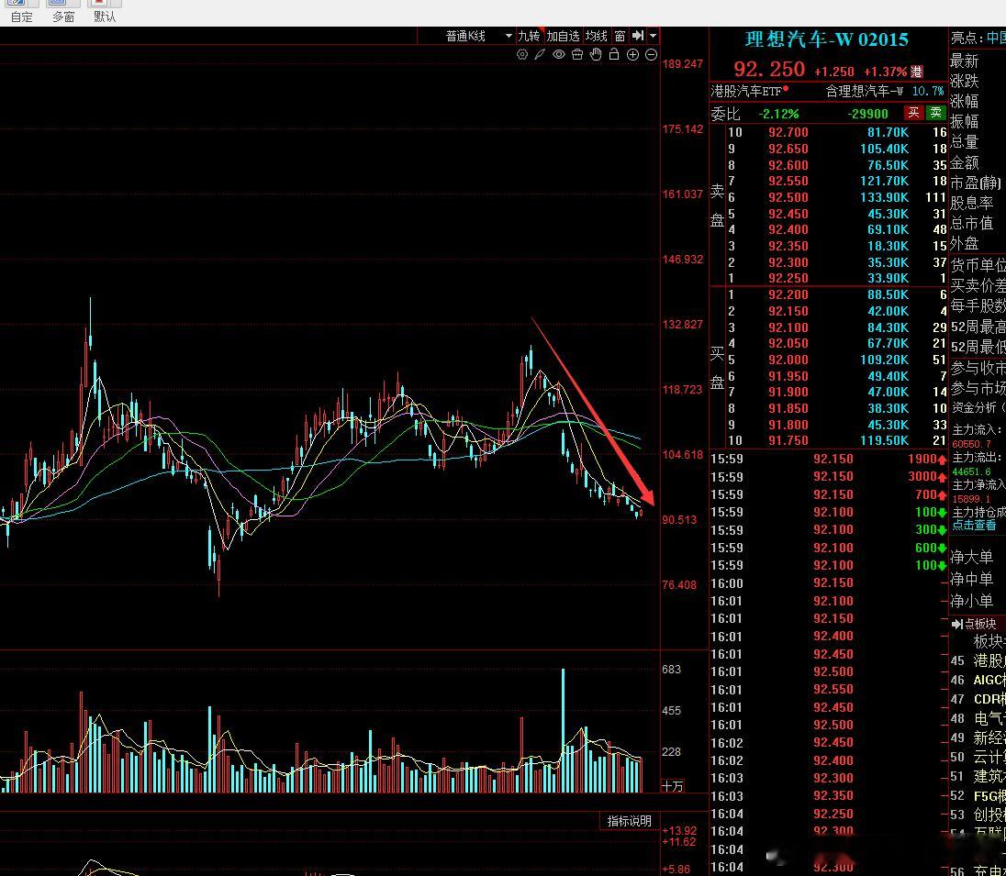Select buy level 10 price 91.750

[x=788, y=440]
